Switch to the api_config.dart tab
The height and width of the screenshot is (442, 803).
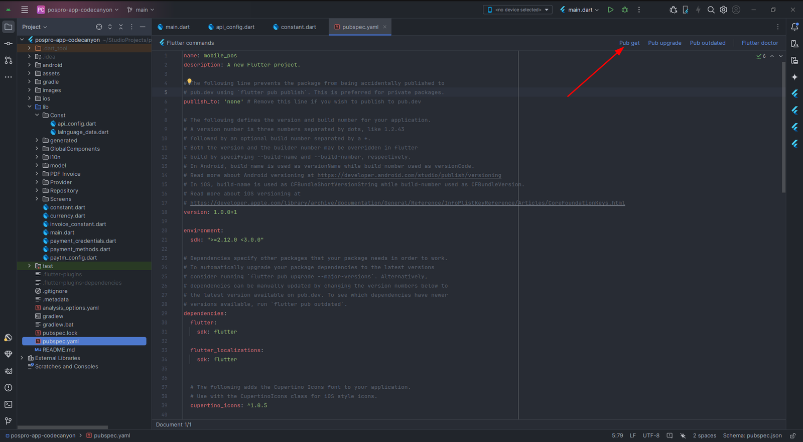click(235, 27)
